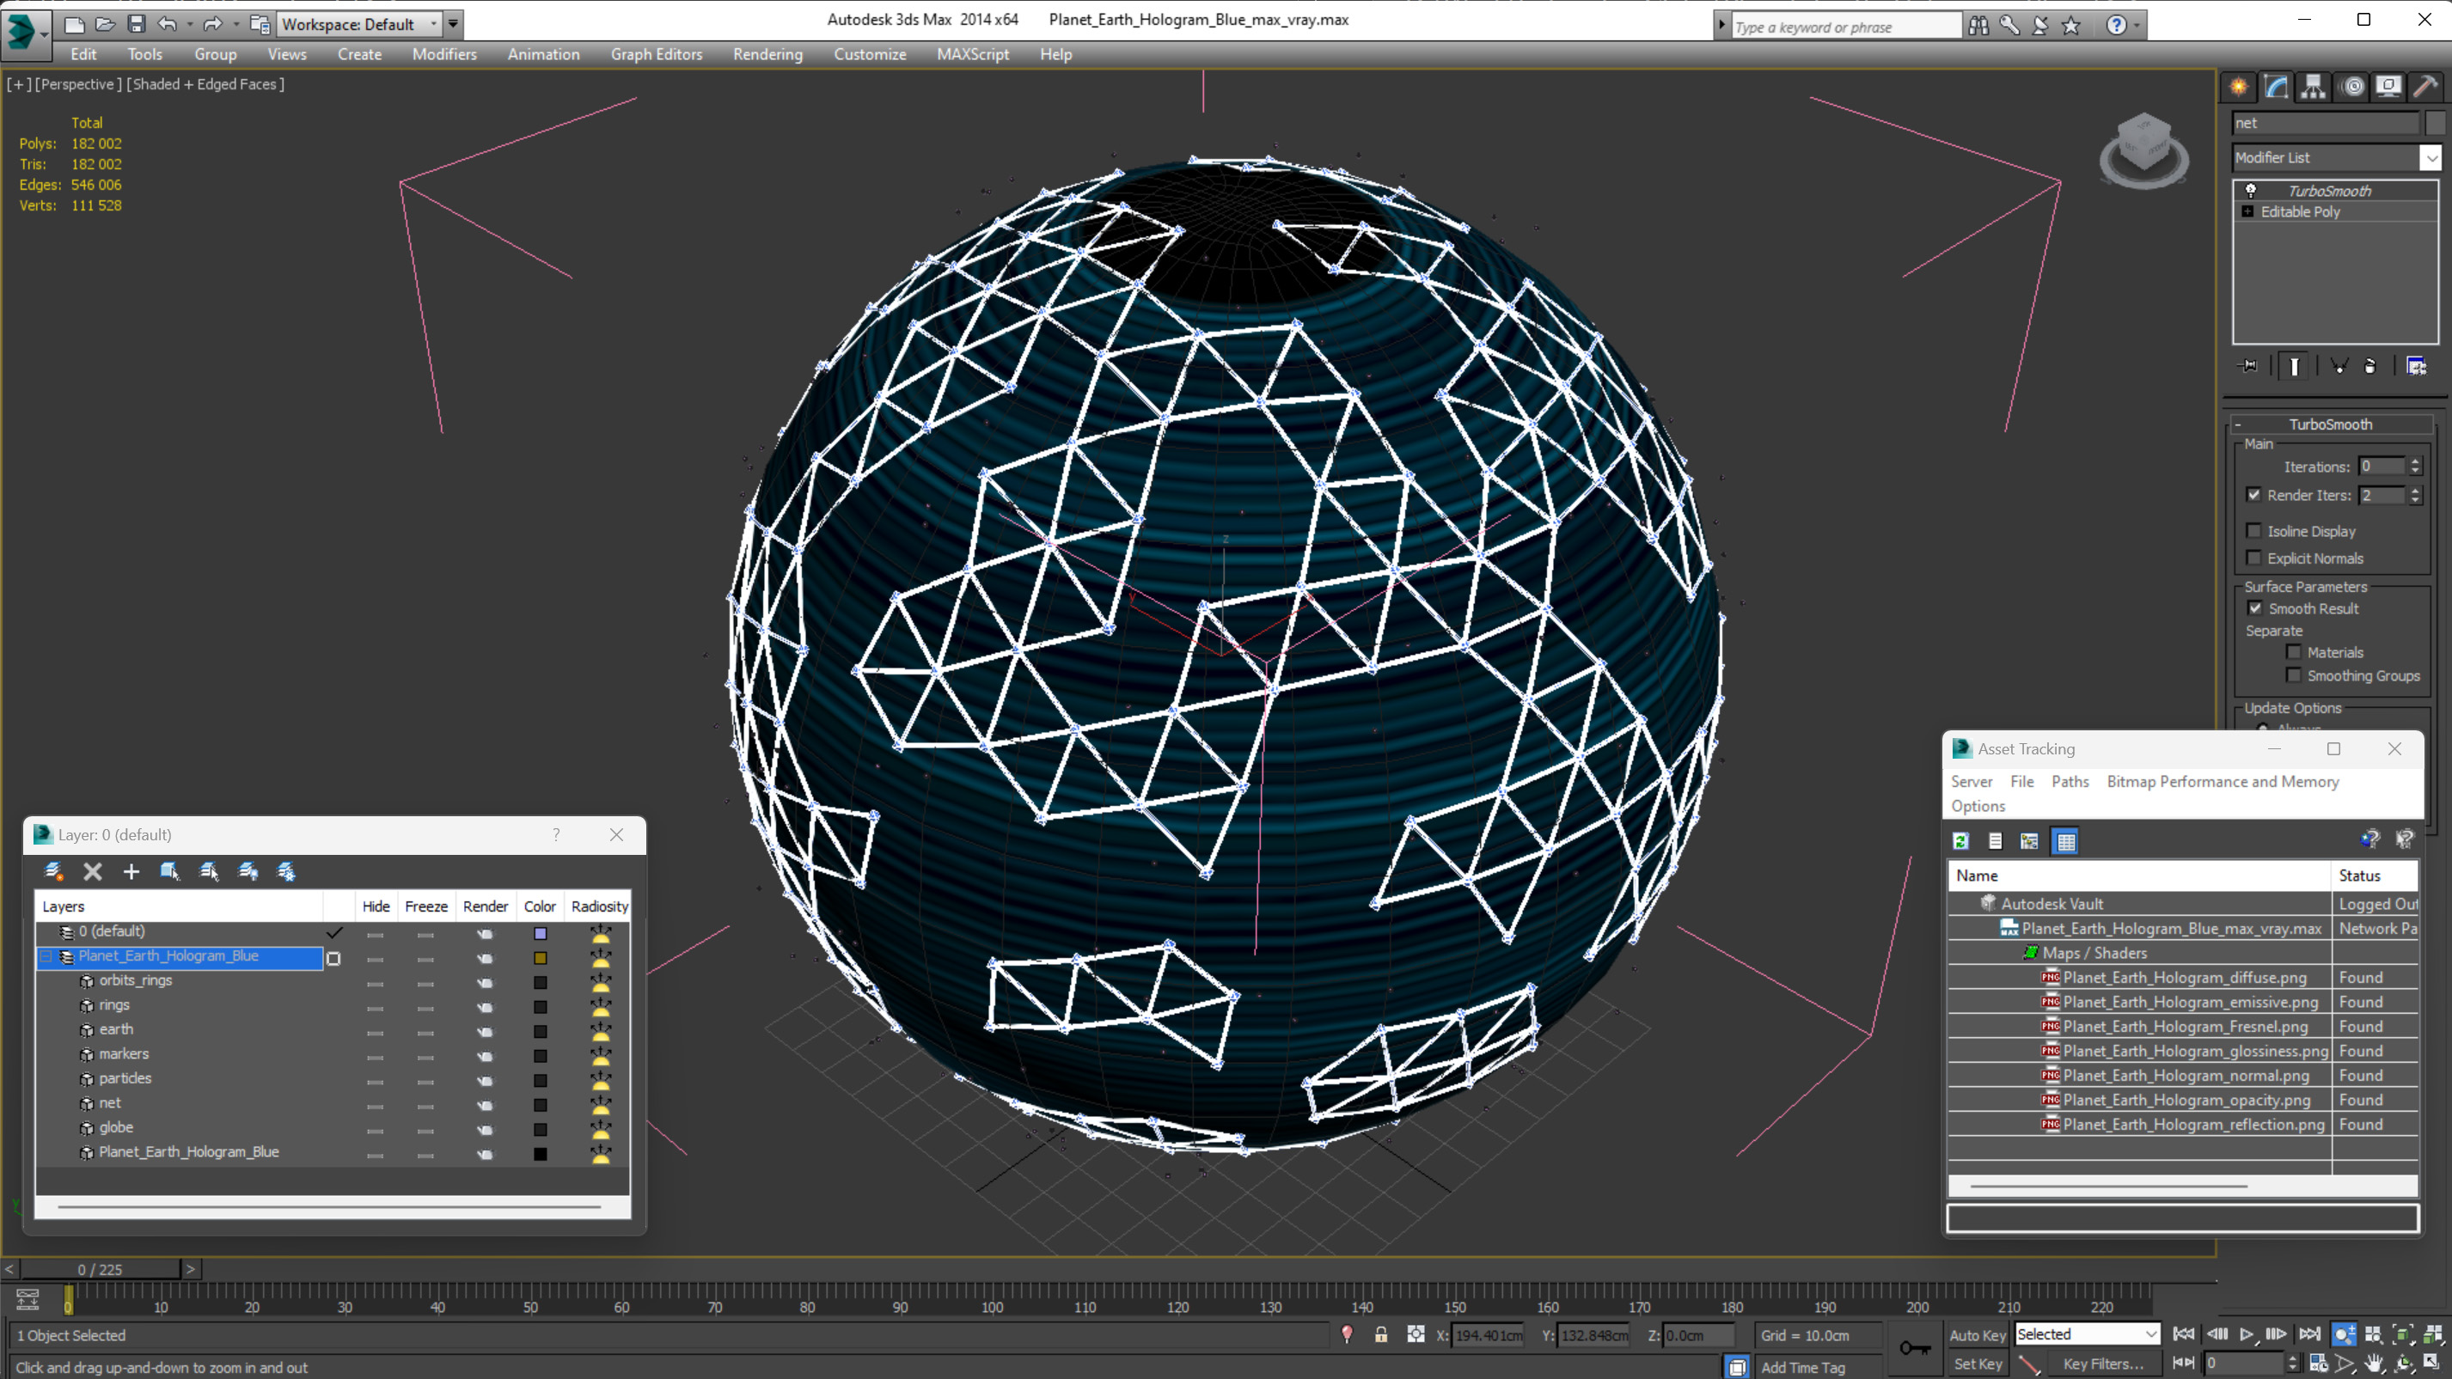Remove modifier from the stack icon
Screen dimensions: 2452x1379
pyautogui.click(x=2371, y=365)
